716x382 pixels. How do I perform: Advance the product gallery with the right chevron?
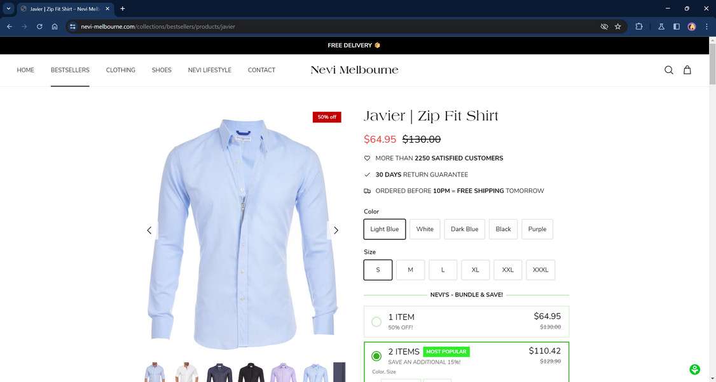(x=336, y=230)
